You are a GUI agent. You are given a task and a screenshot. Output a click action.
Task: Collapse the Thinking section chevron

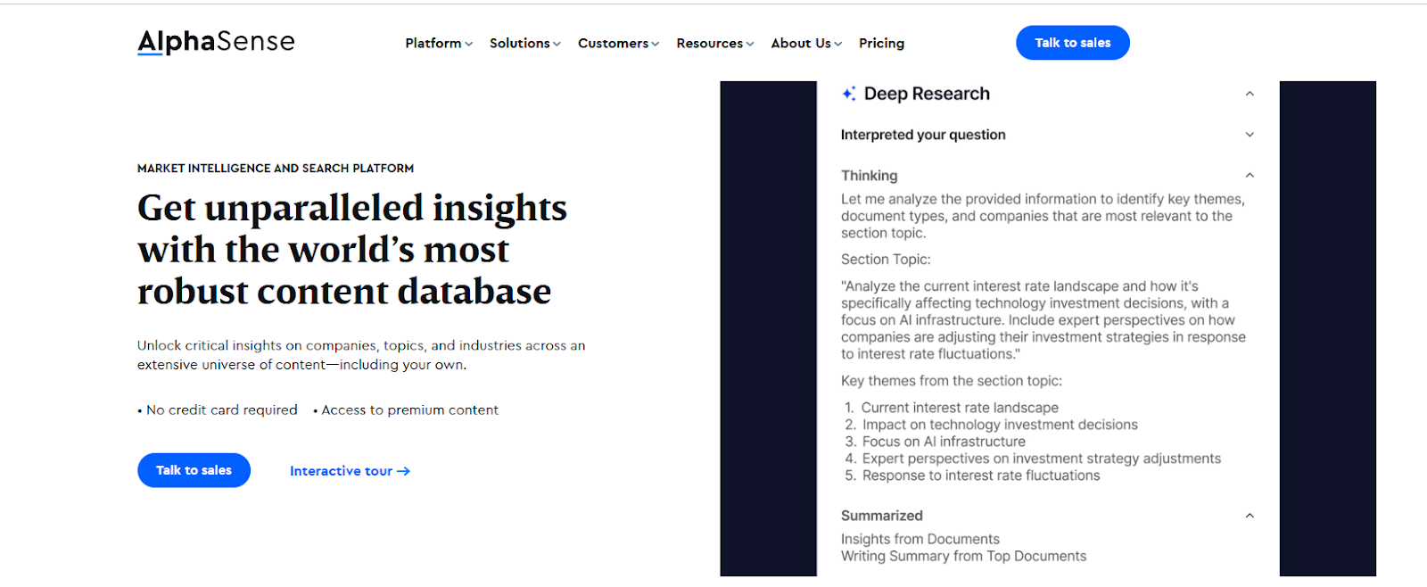pyautogui.click(x=1250, y=176)
